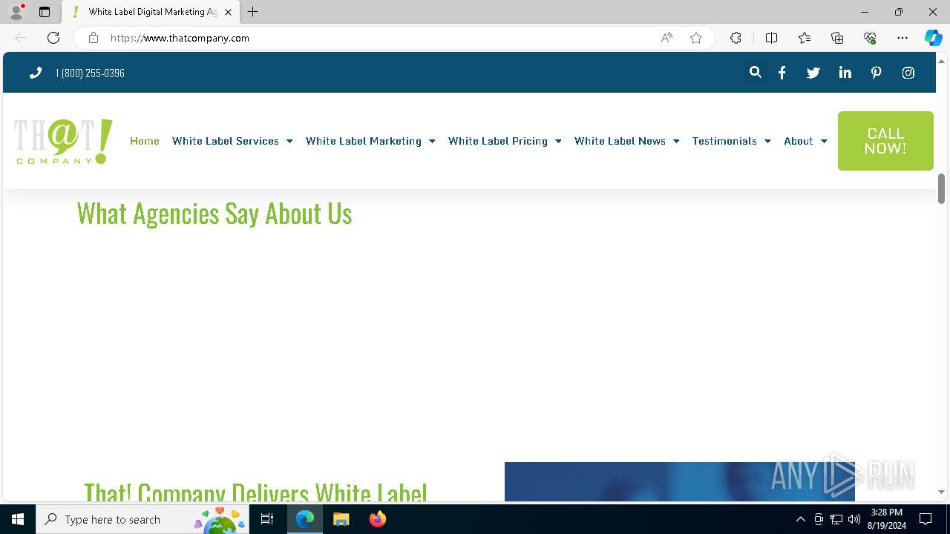The height and width of the screenshot is (534, 950).
Task: Open the website search icon
Action: coord(755,73)
